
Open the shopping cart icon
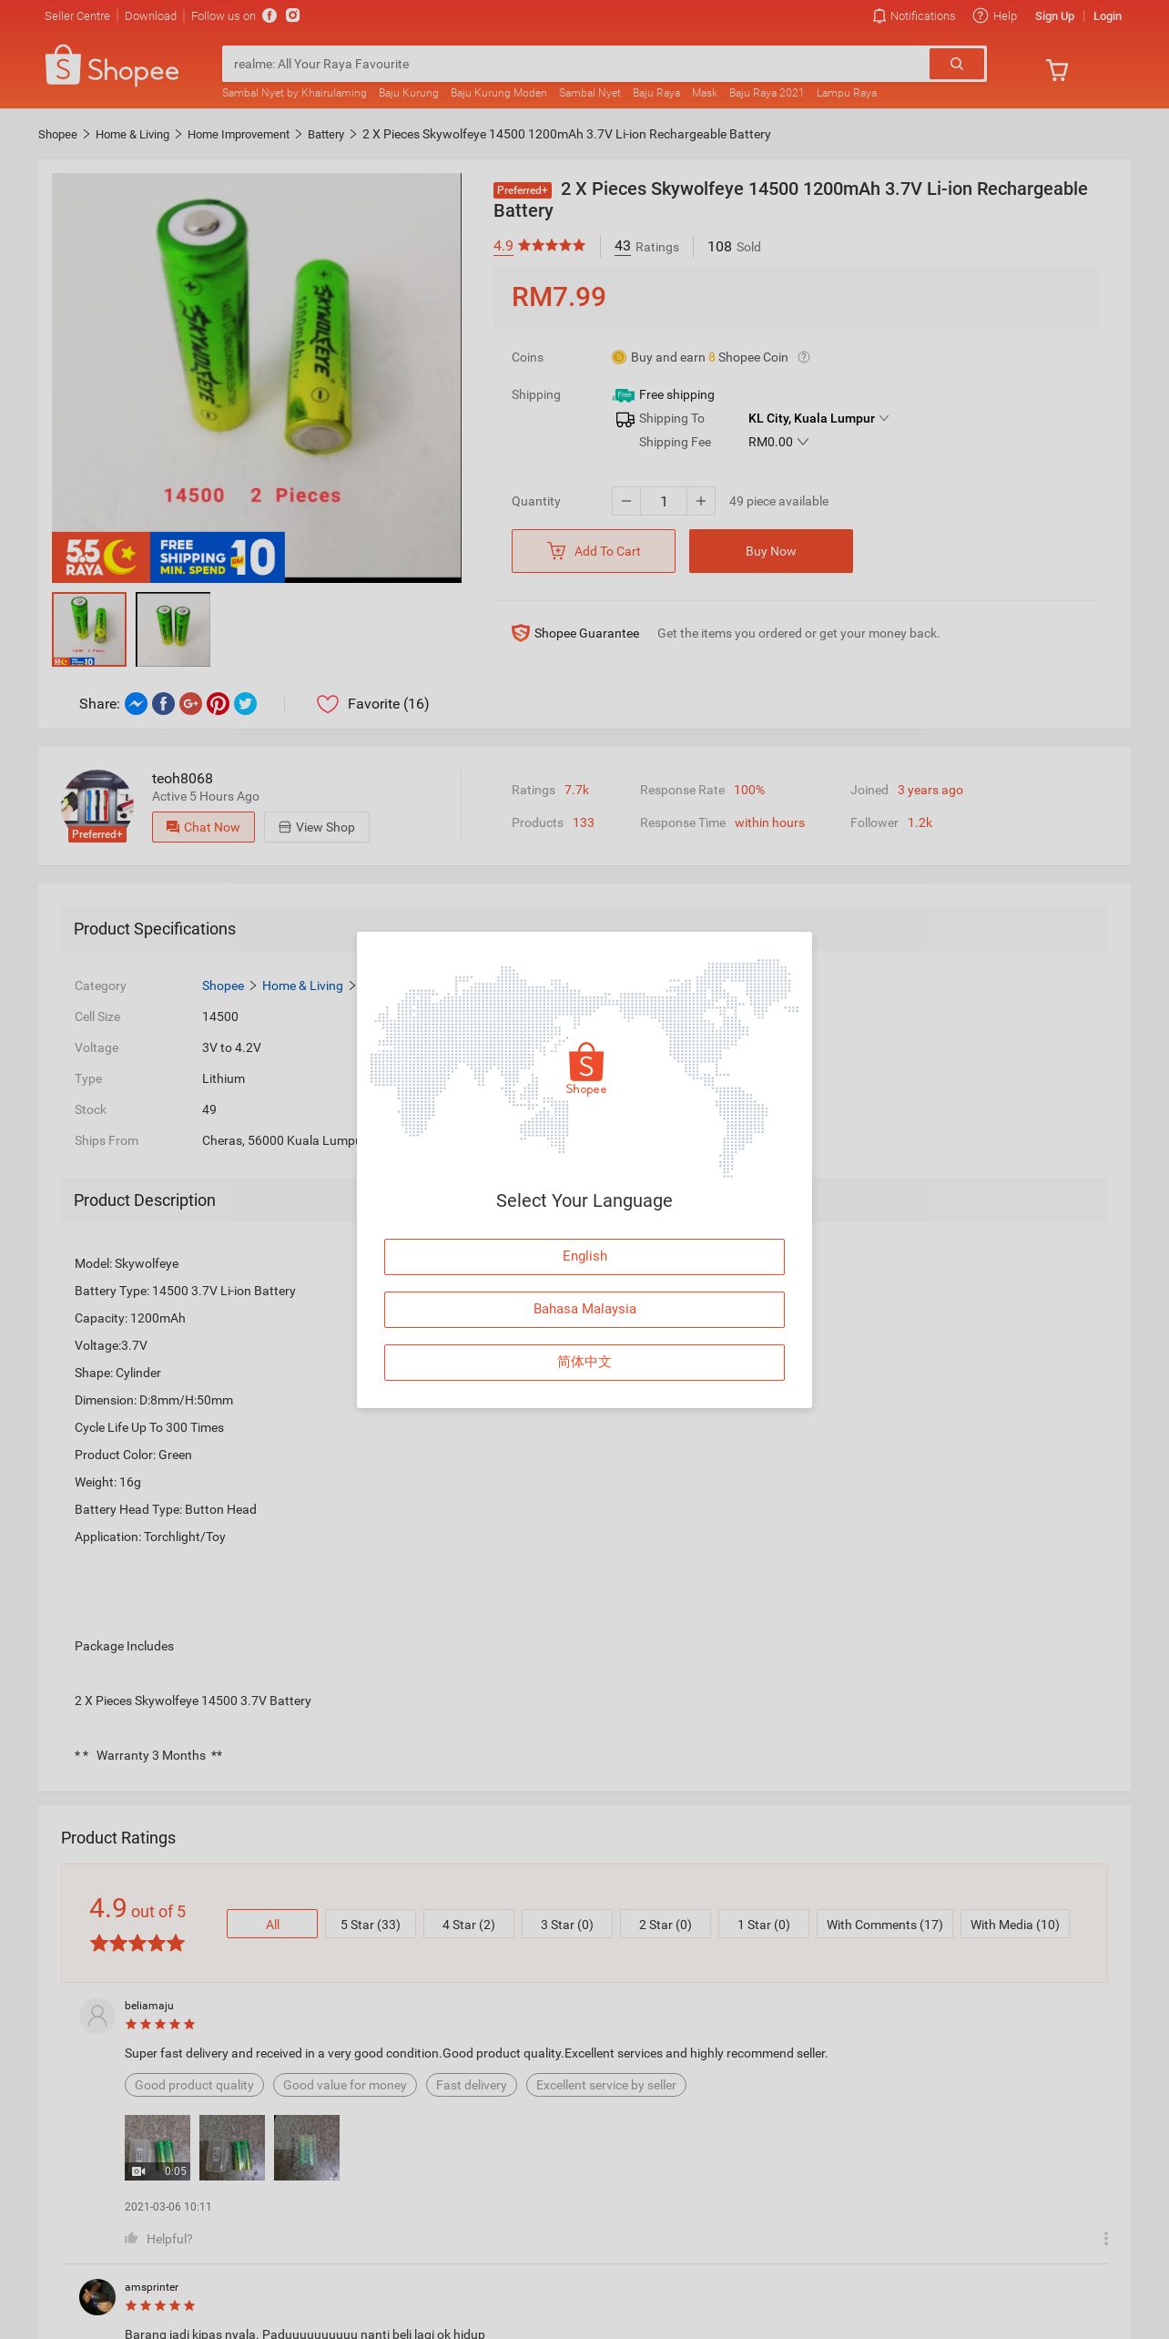pyautogui.click(x=1057, y=70)
